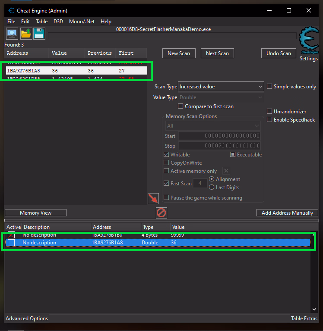Open a cheat table folder icon
Screen dimensions: 323x331
click(x=26, y=33)
